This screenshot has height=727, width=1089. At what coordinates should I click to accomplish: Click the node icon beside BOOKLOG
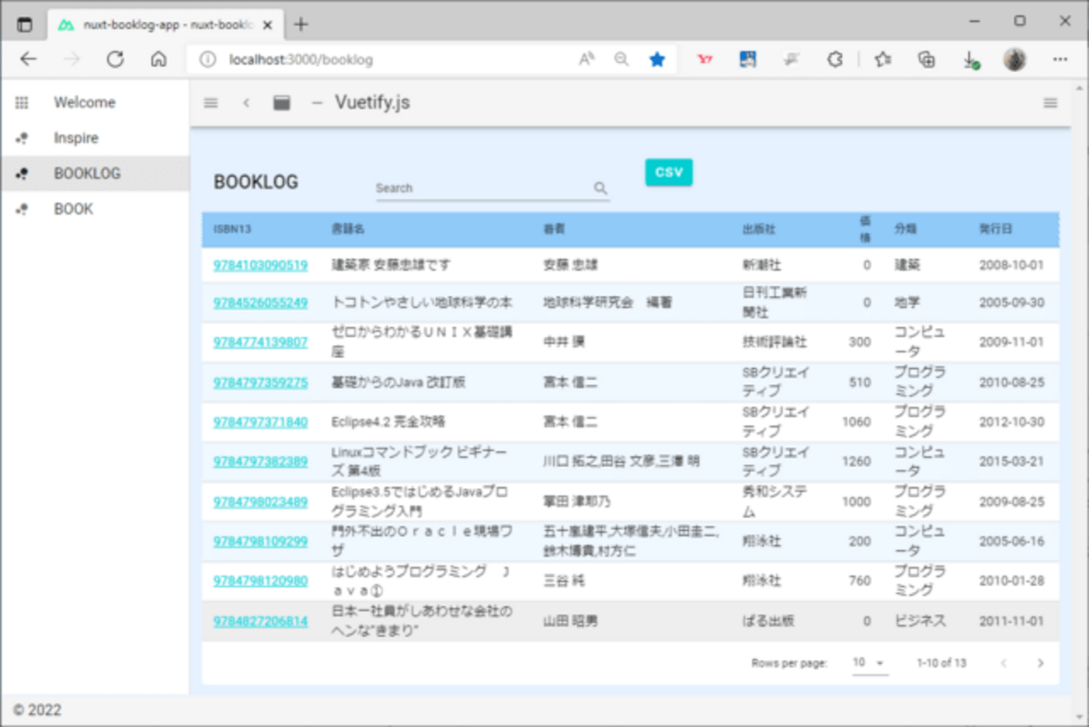tap(21, 173)
